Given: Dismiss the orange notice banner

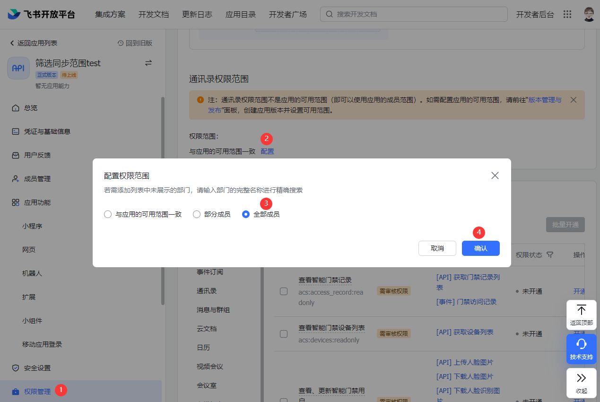Looking at the screenshot, I should coord(574,100).
